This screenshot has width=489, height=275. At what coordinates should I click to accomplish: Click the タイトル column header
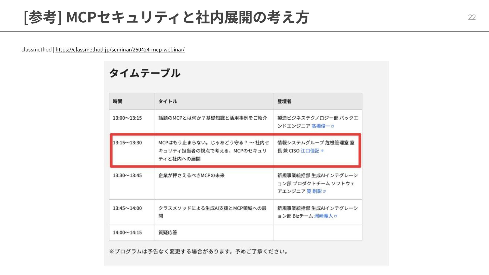168,101
